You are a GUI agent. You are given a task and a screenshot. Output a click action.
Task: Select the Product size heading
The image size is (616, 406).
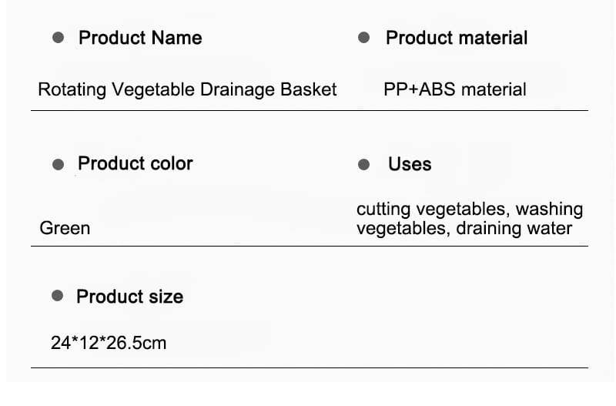[129, 297]
